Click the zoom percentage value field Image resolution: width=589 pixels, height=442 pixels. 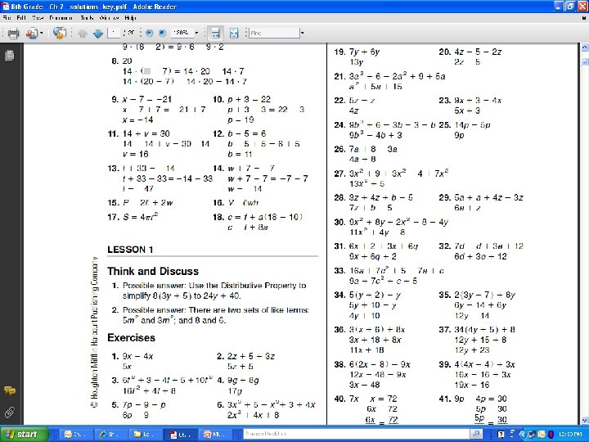182,33
